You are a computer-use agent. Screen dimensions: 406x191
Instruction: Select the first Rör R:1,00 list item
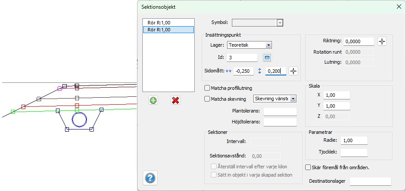coord(168,23)
